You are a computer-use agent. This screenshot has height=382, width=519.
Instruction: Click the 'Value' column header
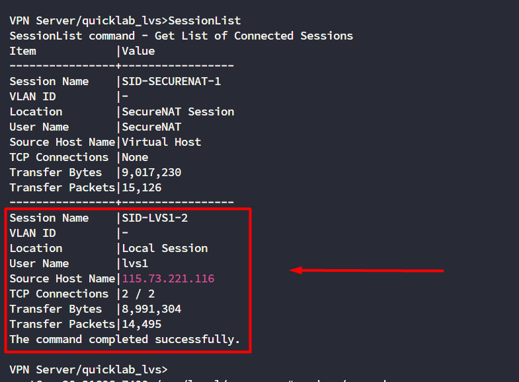(x=138, y=51)
